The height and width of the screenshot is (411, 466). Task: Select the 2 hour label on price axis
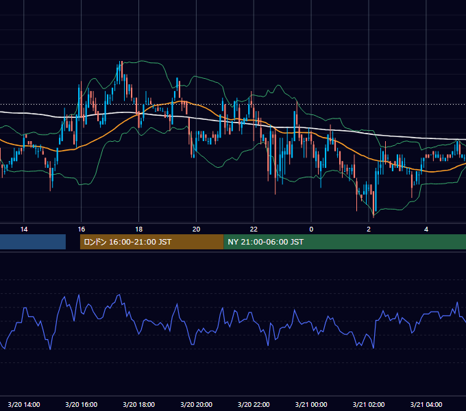point(369,229)
